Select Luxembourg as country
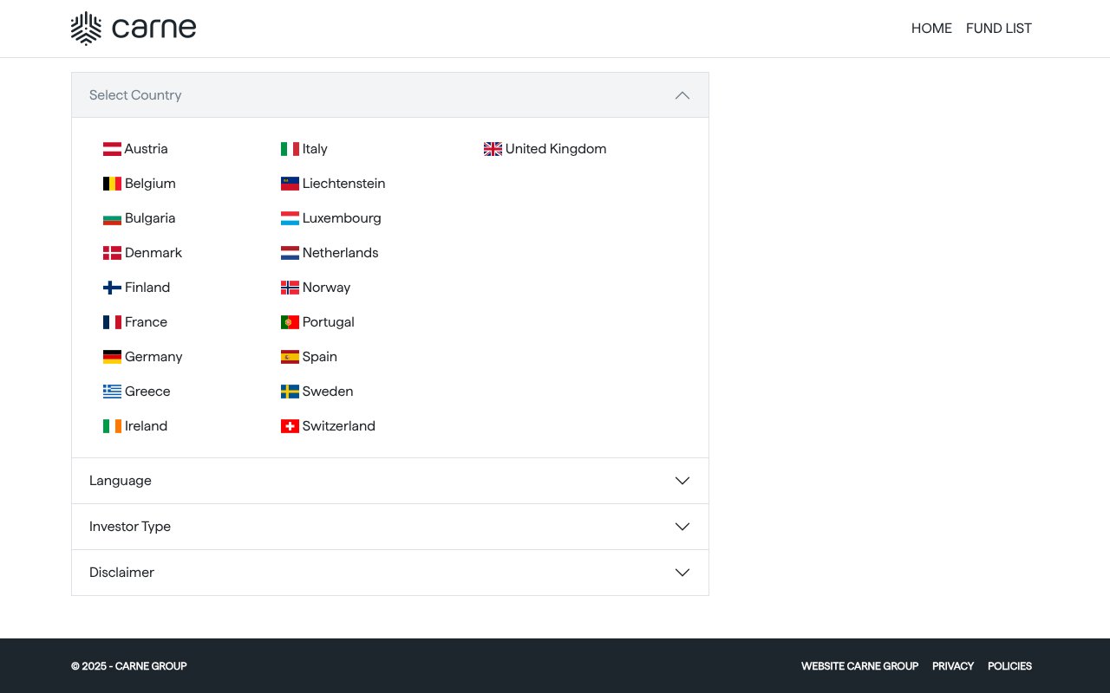Screen dimensions: 1110x693 341,217
